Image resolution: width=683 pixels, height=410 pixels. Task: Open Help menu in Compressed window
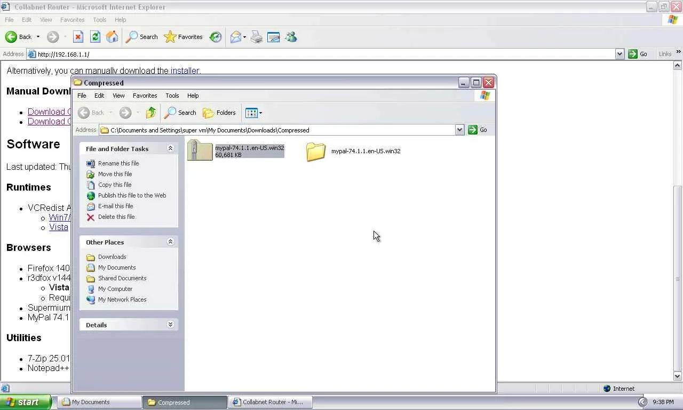[x=193, y=96]
